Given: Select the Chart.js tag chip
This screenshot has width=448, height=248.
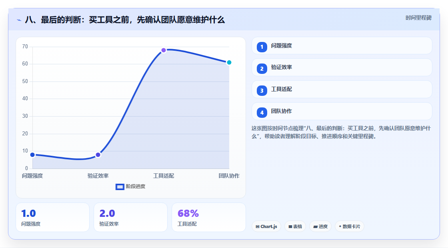Looking at the screenshot, I should (266, 226).
